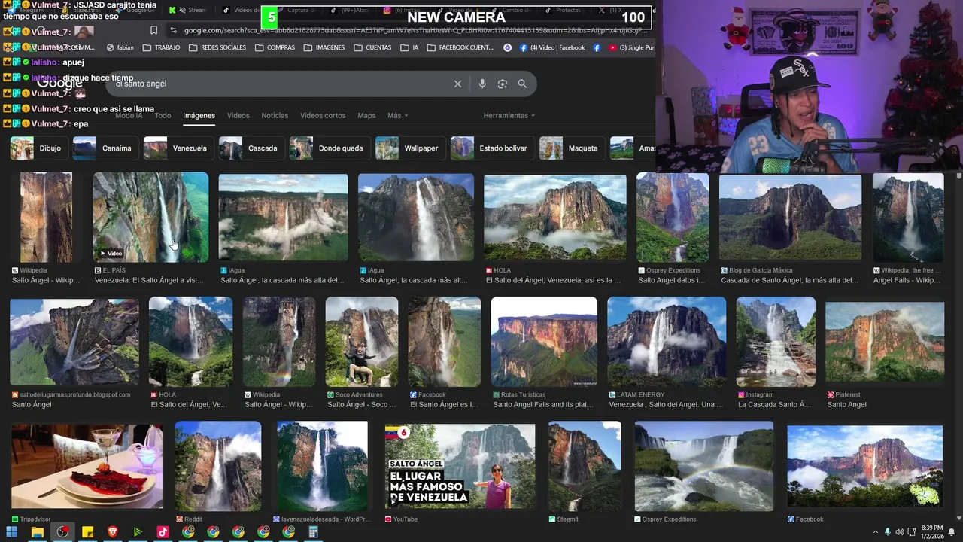Filter images by the Dibujo chip
Screen dimensions: 963x542
point(38,148)
